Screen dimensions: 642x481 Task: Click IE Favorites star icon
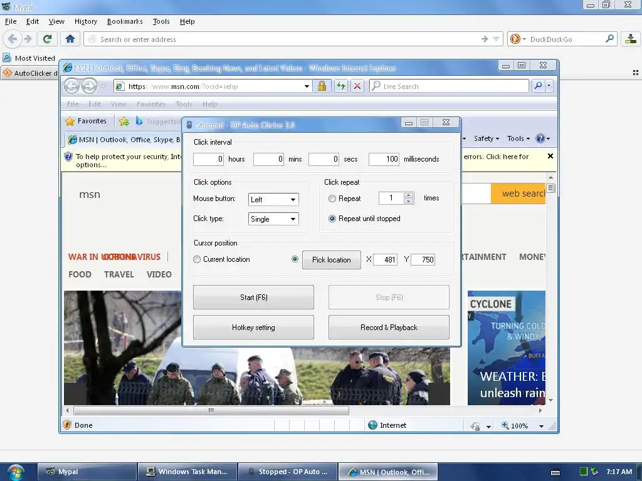(70, 121)
